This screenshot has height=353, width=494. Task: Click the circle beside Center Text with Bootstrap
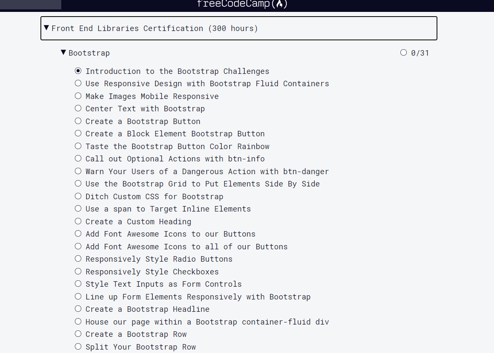[78, 108]
